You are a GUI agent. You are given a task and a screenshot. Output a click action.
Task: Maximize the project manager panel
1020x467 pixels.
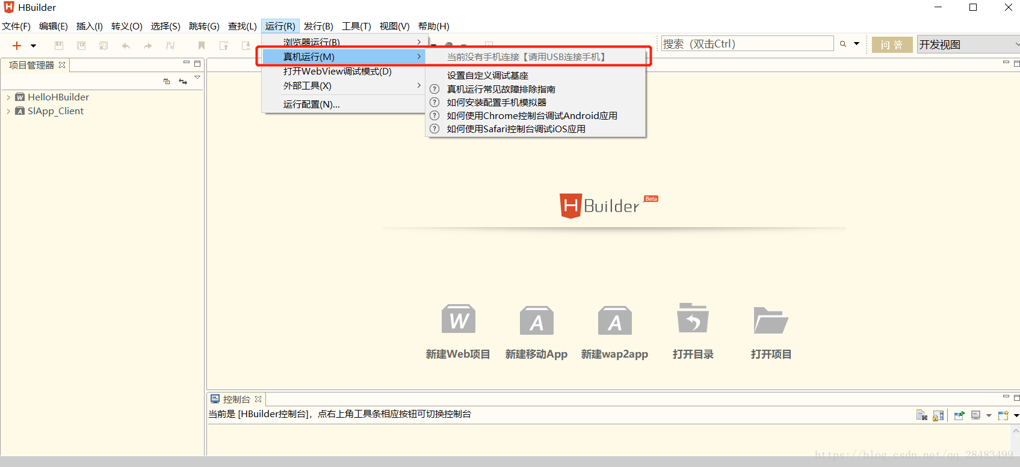pyautogui.click(x=197, y=63)
